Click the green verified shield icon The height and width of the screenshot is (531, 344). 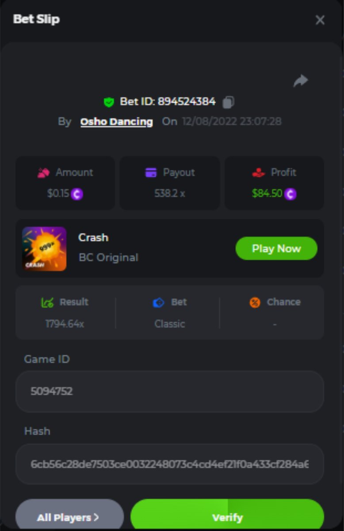click(109, 102)
